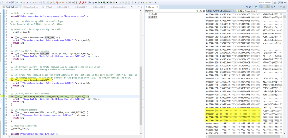Image resolution: width=288 pixels, height=138 pixels.
Task: Click the Resume all debug sessions icon
Action: point(51,3)
